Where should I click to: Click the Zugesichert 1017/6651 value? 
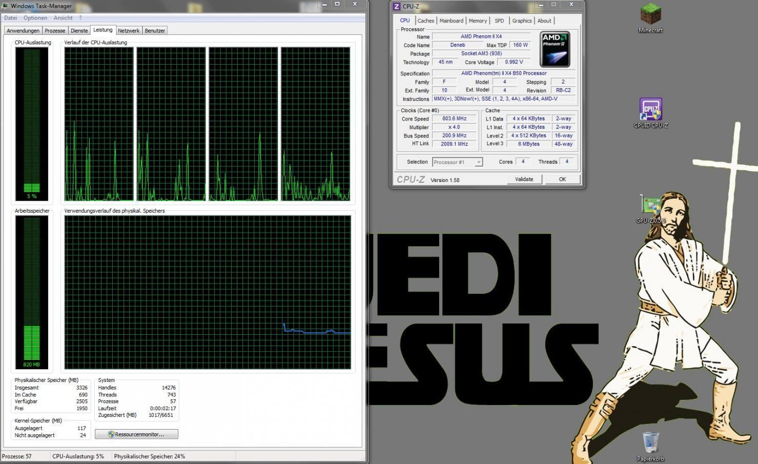pos(160,415)
